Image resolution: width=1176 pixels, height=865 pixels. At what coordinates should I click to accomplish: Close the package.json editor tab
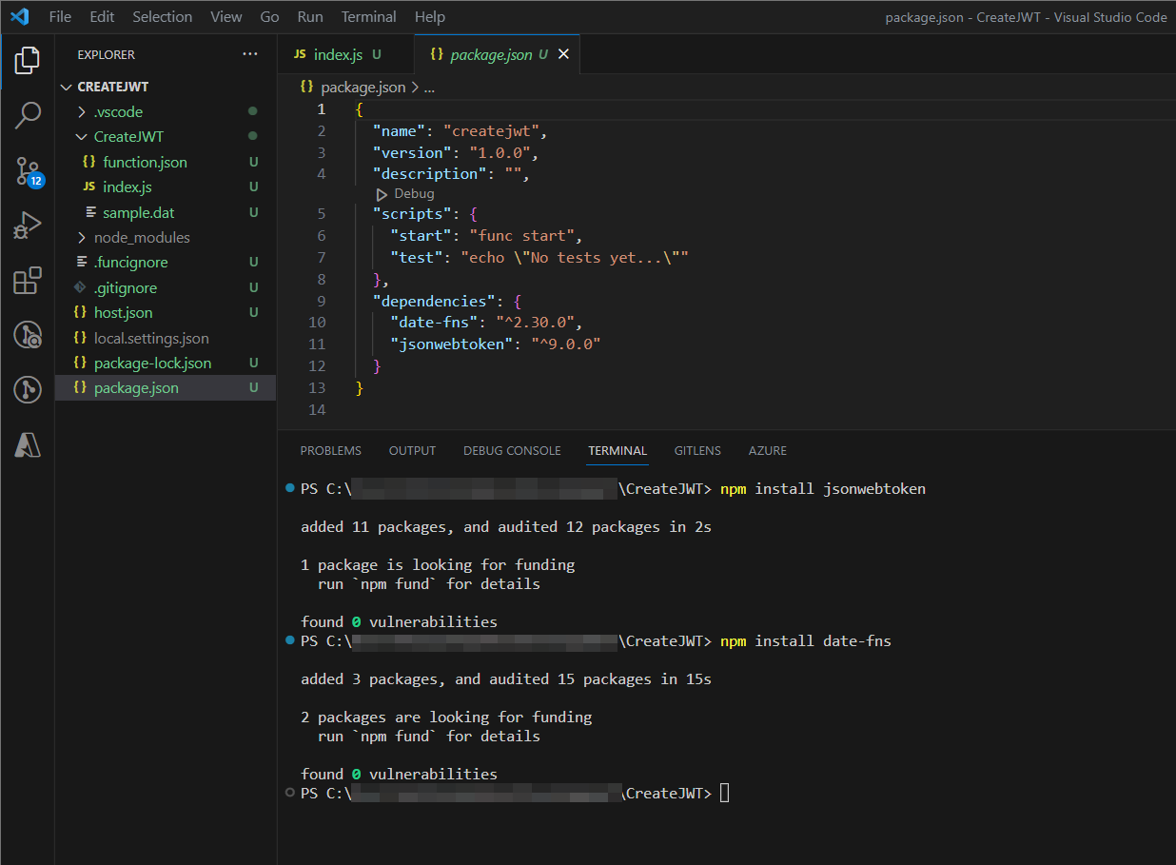[563, 54]
